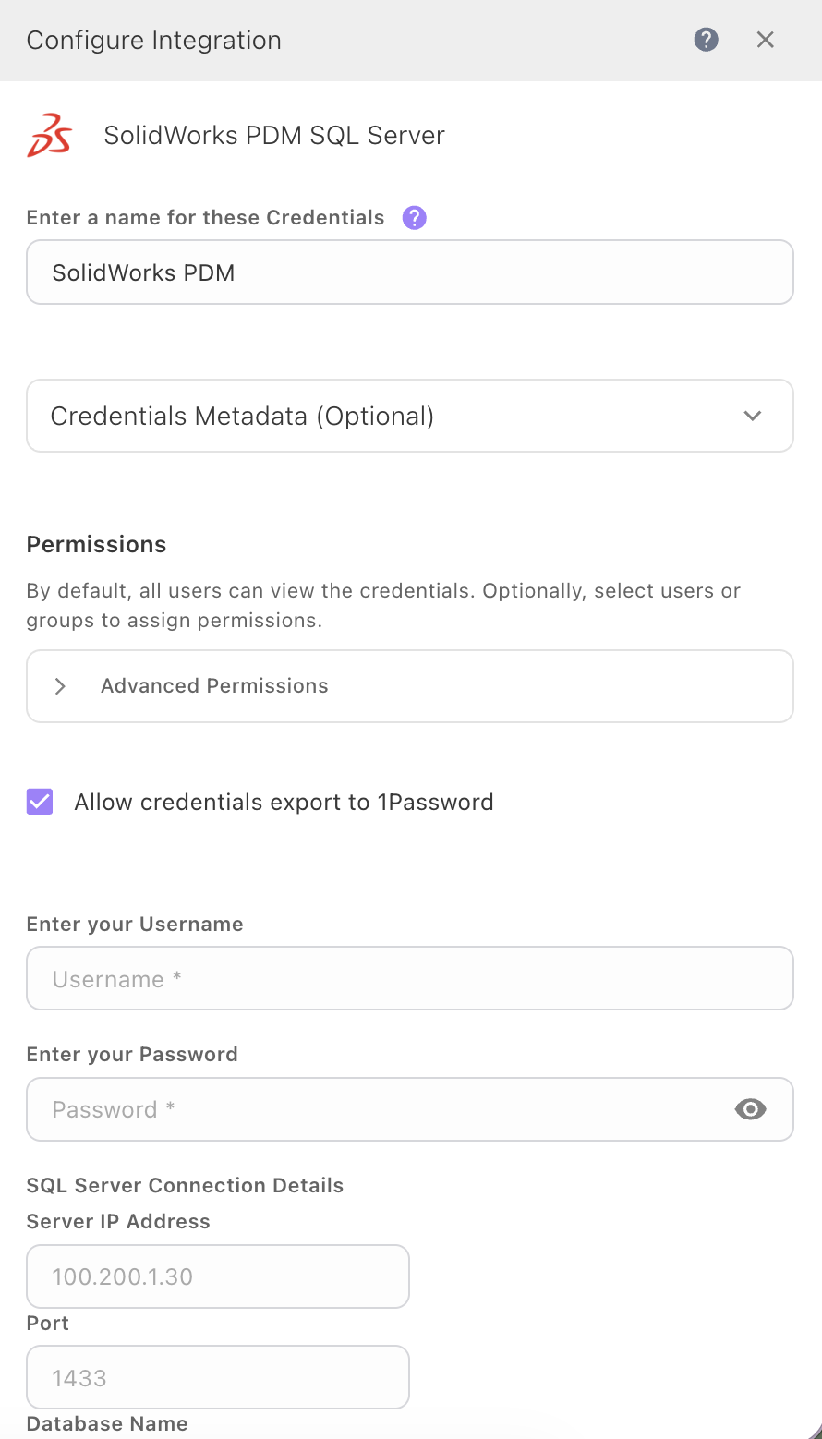
Task: Expand Advanced Permissions using its chevron arrow
Action: click(60, 686)
